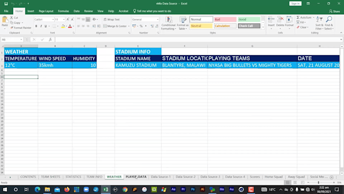Click the Save icon in title bar
This screenshot has height=194, width=344.
(6, 4)
